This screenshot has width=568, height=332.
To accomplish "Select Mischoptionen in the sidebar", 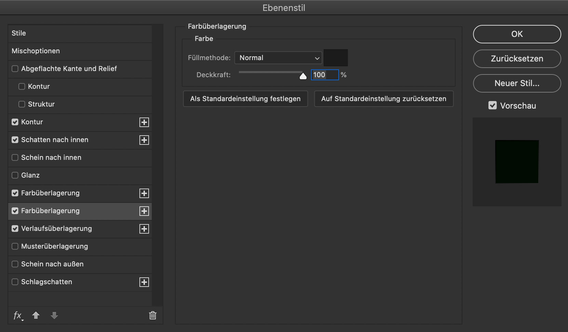I will click(36, 51).
